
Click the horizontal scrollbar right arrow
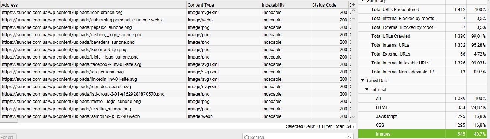[x=349, y=121]
